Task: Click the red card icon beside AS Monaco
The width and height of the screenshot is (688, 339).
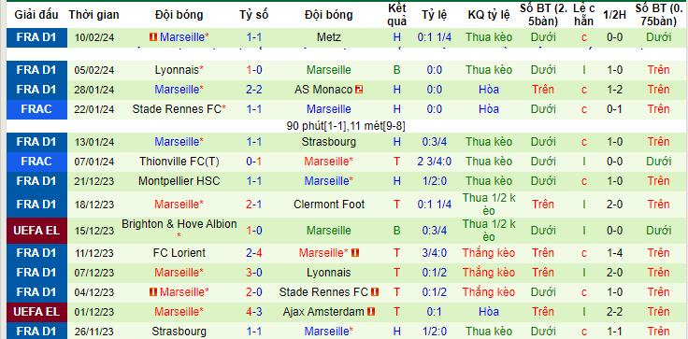Action: [x=359, y=90]
